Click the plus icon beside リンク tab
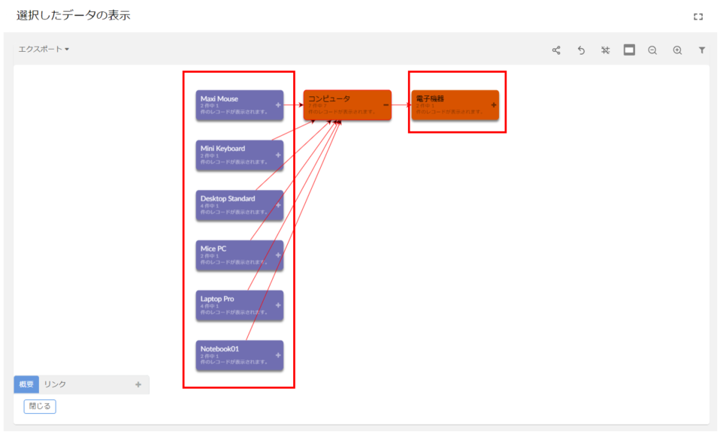 (138, 384)
